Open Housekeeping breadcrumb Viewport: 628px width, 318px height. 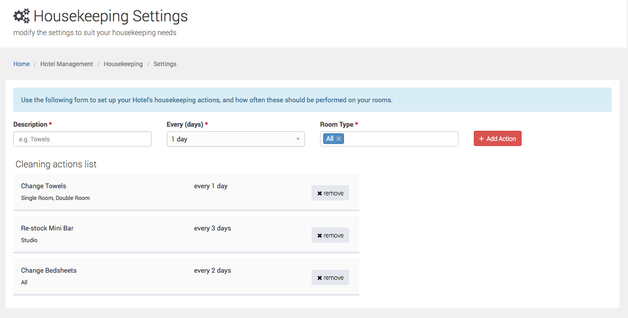click(123, 64)
